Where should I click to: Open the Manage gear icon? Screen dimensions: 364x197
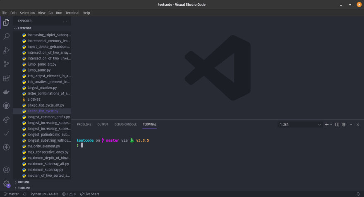click(x=6, y=184)
